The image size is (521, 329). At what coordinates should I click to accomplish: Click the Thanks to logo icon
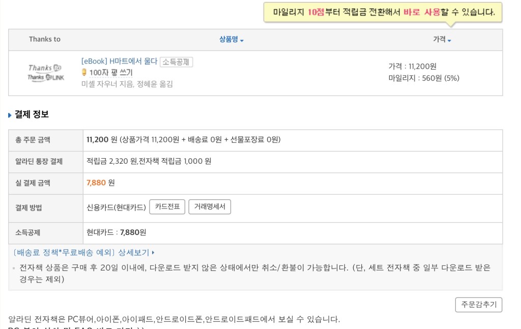(45, 68)
